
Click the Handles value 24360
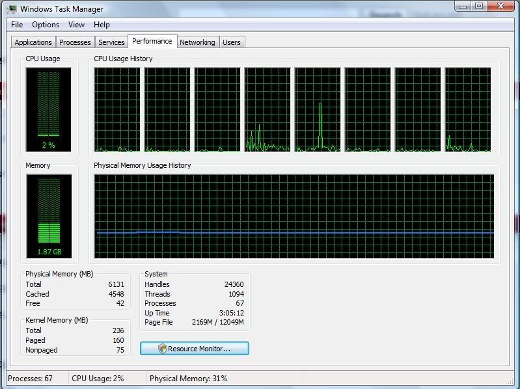pos(234,284)
